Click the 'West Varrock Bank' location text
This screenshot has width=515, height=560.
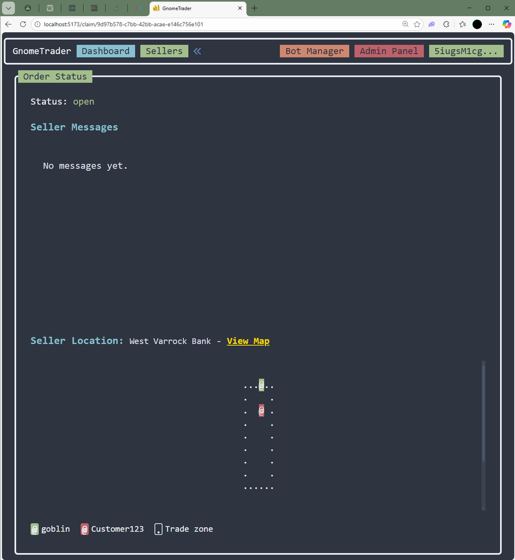(x=170, y=341)
